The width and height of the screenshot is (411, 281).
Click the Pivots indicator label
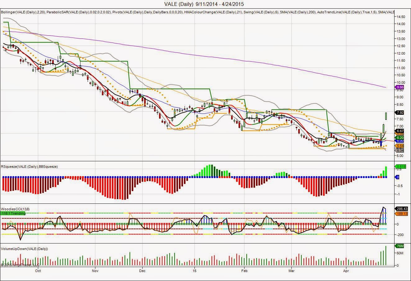(147, 12)
